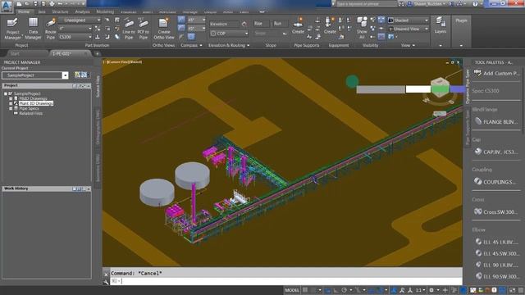
Task: Select ELL 90 LR BV elbow
Action: pyautogui.click(x=497, y=265)
